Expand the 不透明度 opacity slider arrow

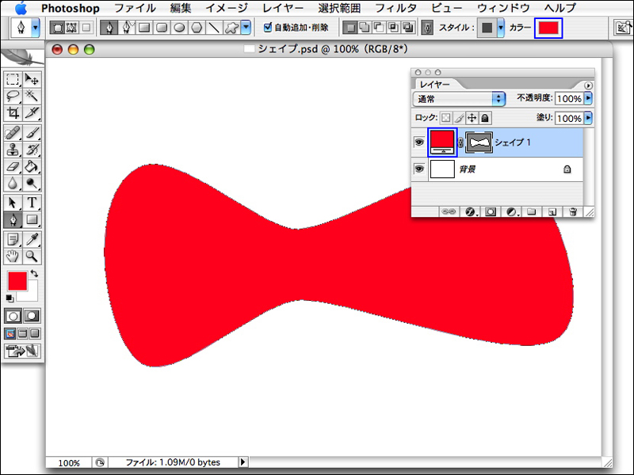click(x=589, y=99)
